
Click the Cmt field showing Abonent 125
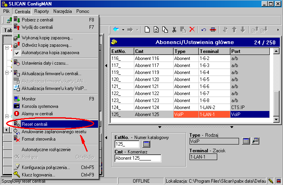(x=138, y=158)
